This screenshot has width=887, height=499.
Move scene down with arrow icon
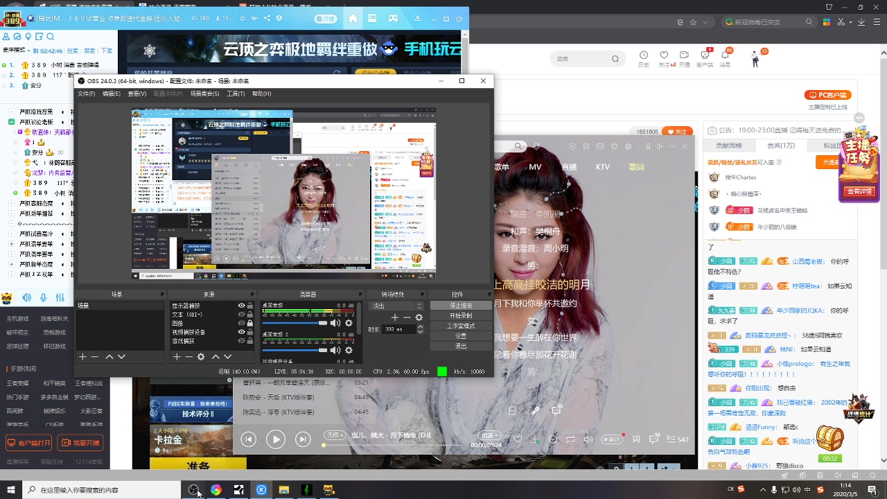(x=121, y=357)
